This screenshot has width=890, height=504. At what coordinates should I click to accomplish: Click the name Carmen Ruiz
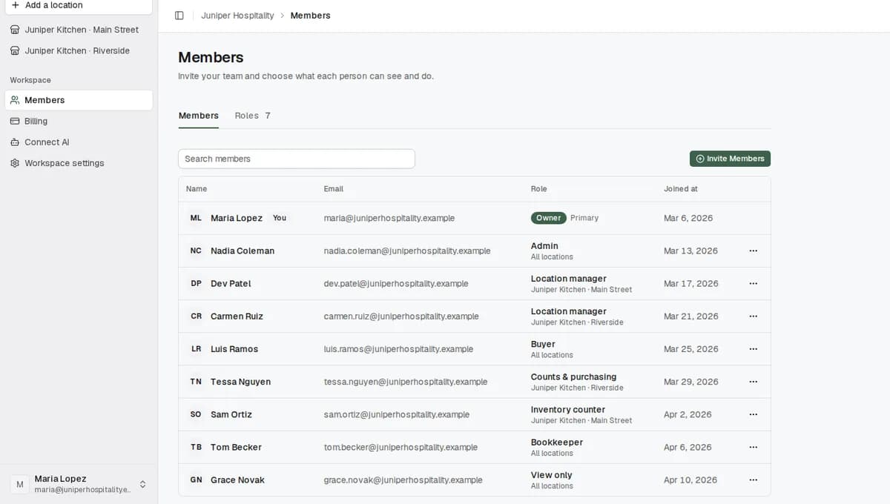pyautogui.click(x=237, y=316)
